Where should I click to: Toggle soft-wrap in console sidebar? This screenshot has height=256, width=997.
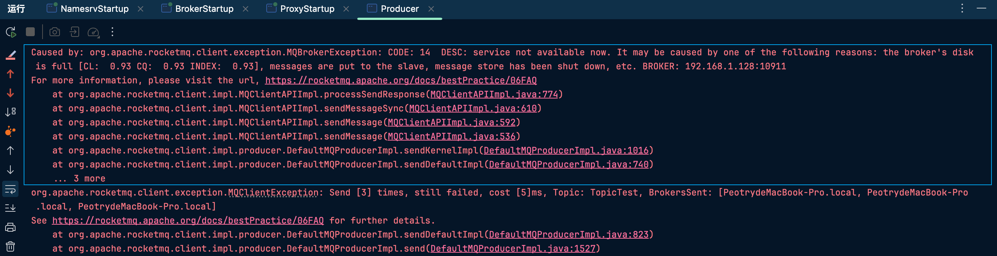pos(10,189)
